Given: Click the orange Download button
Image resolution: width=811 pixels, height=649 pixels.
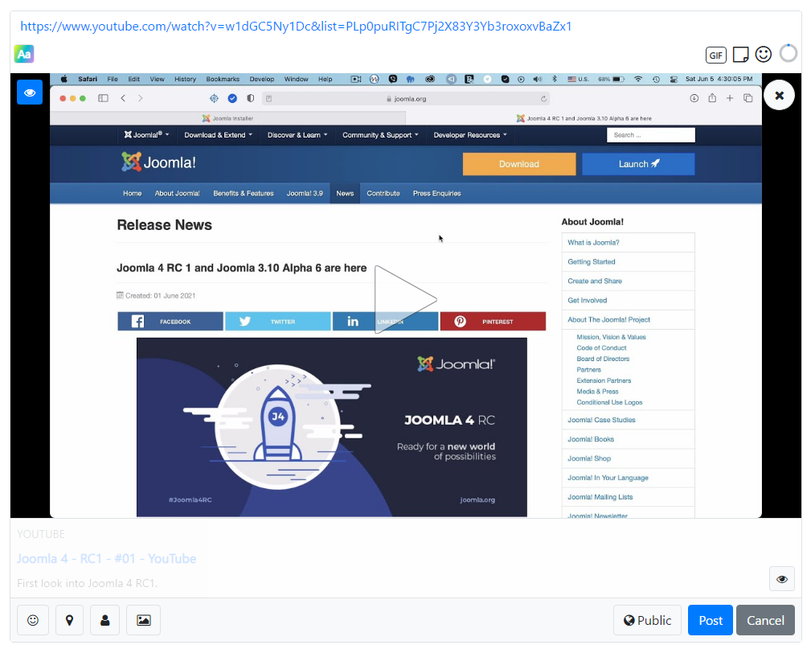Looking at the screenshot, I should 518,164.
